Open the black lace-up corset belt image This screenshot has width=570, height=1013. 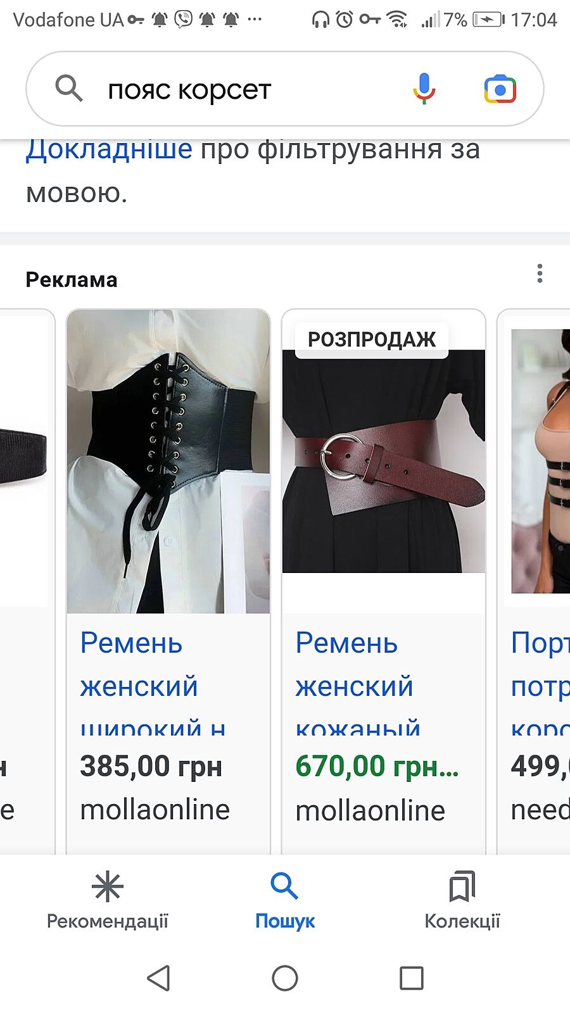pos(168,462)
